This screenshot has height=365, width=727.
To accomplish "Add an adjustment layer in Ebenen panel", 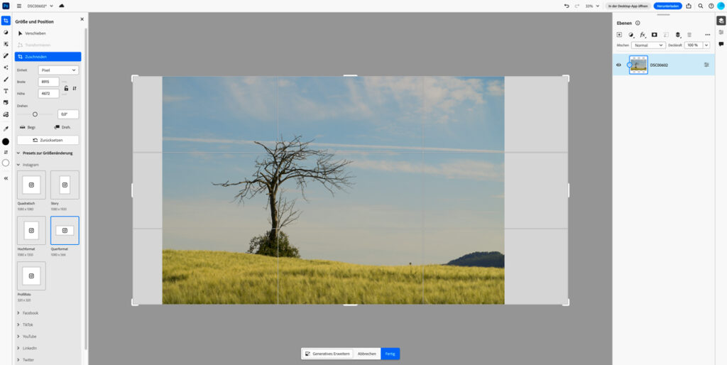I will click(631, 35).
